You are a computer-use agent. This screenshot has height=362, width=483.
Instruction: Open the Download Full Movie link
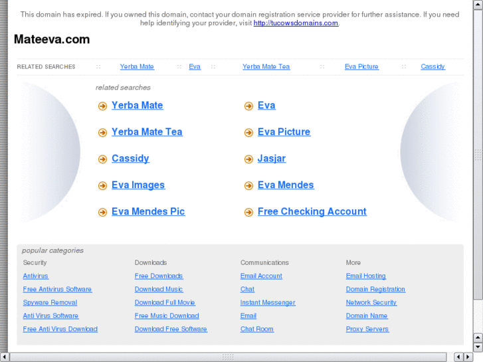coord(165,302)
